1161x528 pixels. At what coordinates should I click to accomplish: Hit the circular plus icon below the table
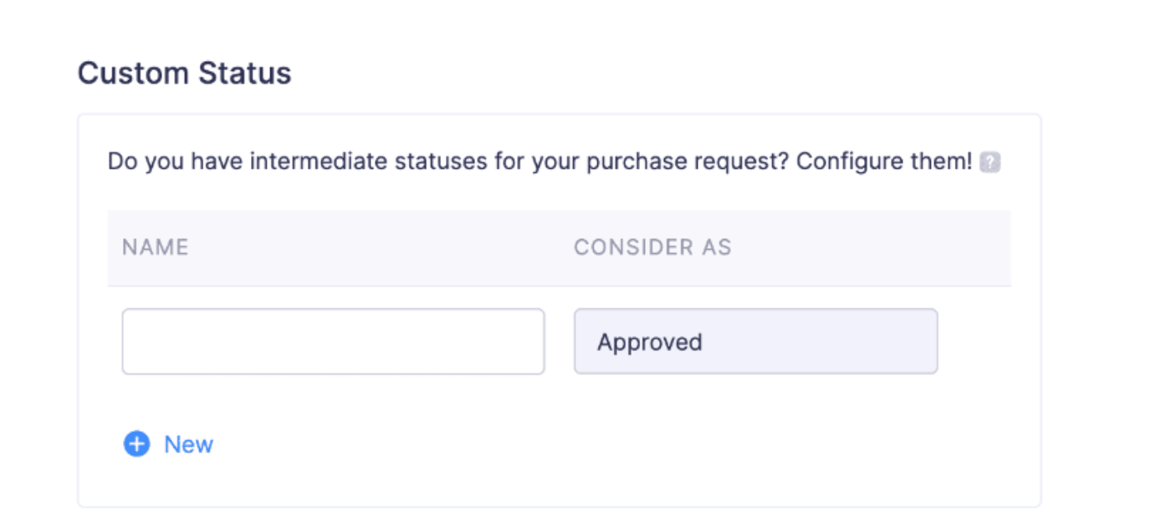(136, 444)
